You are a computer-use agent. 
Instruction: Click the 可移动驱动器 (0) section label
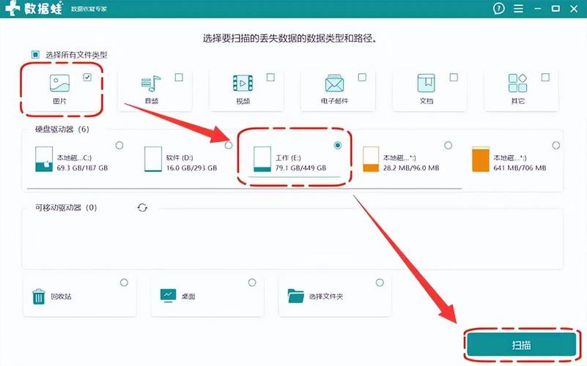click(x=66, y=207)
